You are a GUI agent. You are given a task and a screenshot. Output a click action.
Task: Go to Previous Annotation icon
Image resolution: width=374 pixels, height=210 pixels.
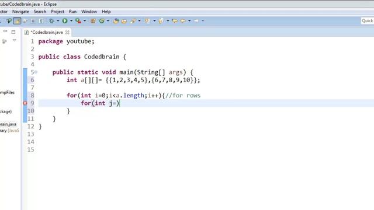tap(161, 21)
